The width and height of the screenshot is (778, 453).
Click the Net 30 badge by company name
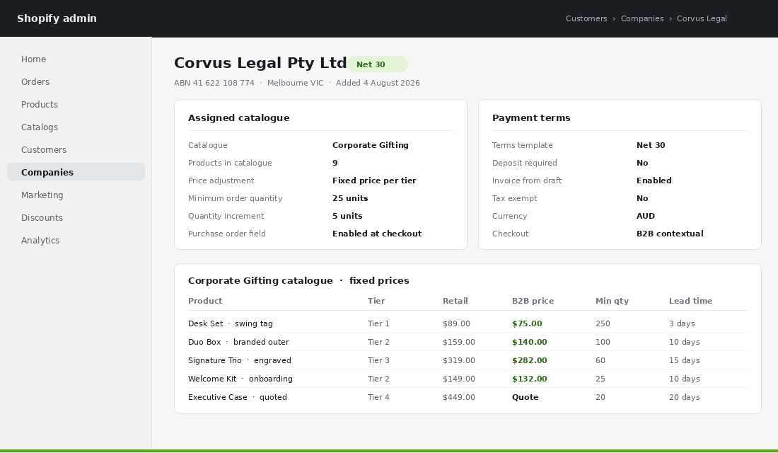click(377, 64)
